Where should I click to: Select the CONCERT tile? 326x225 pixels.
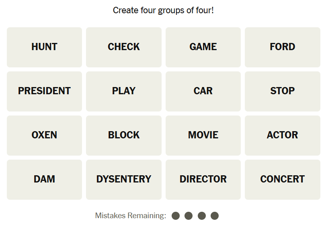[282, 179]
